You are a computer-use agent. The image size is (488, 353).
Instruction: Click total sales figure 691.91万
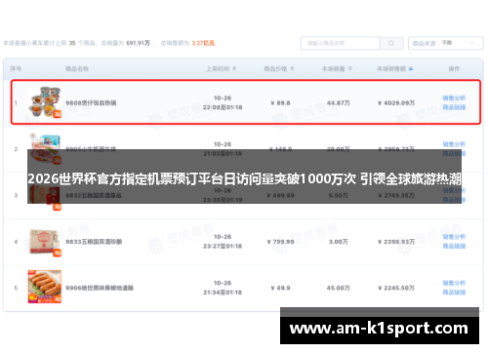pos(139,43)
